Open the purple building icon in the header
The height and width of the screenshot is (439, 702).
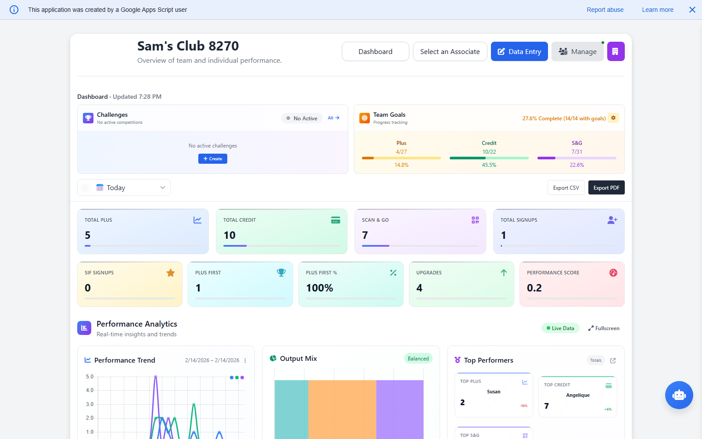(616, 51)
